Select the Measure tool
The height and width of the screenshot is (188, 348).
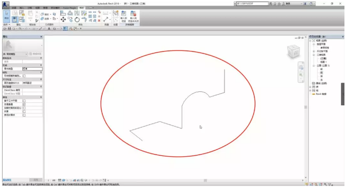[x=106, y=20]
